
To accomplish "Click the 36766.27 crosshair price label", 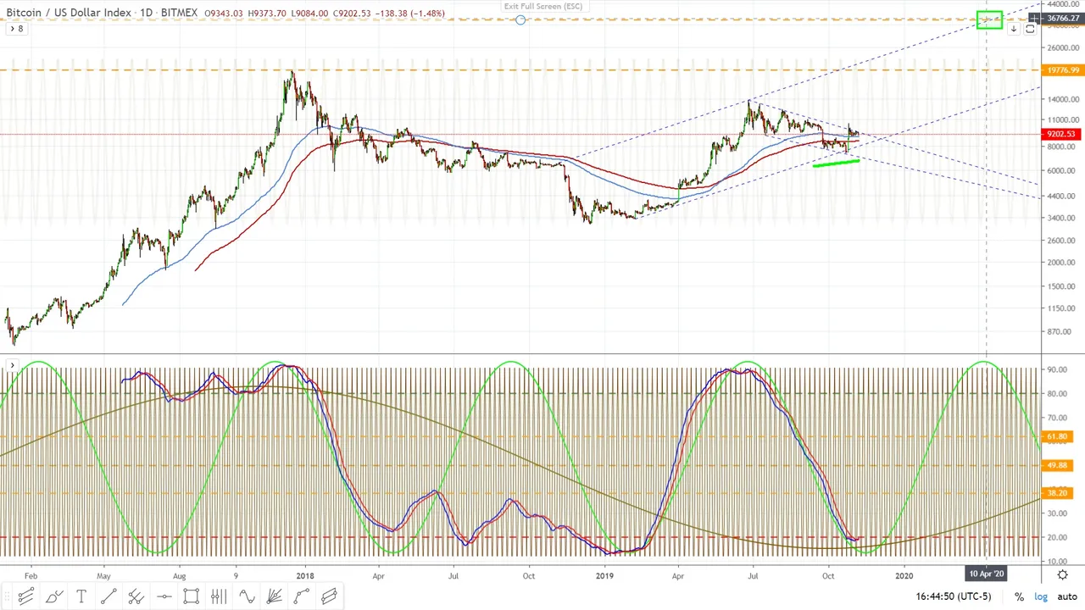I will coord(1063,18).
